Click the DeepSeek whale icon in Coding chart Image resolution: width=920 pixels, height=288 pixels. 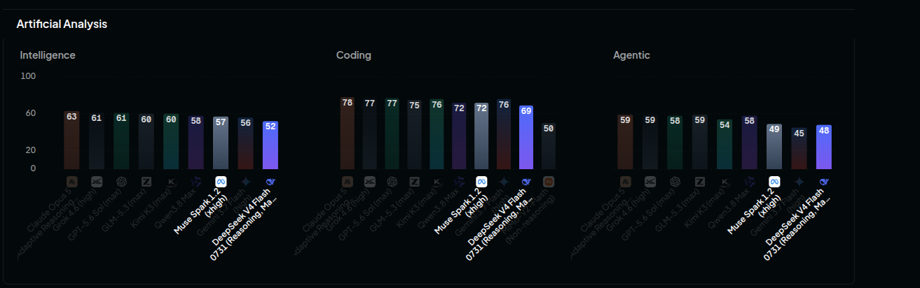(x=526, y=182)
